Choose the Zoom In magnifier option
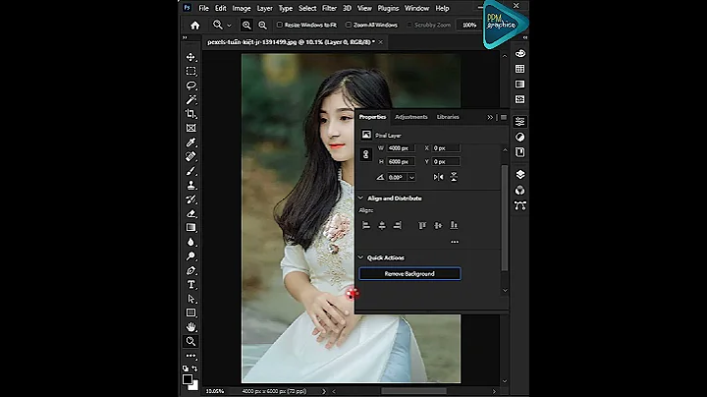The height and width of the screenshot is (397, 707). [246, 26]
